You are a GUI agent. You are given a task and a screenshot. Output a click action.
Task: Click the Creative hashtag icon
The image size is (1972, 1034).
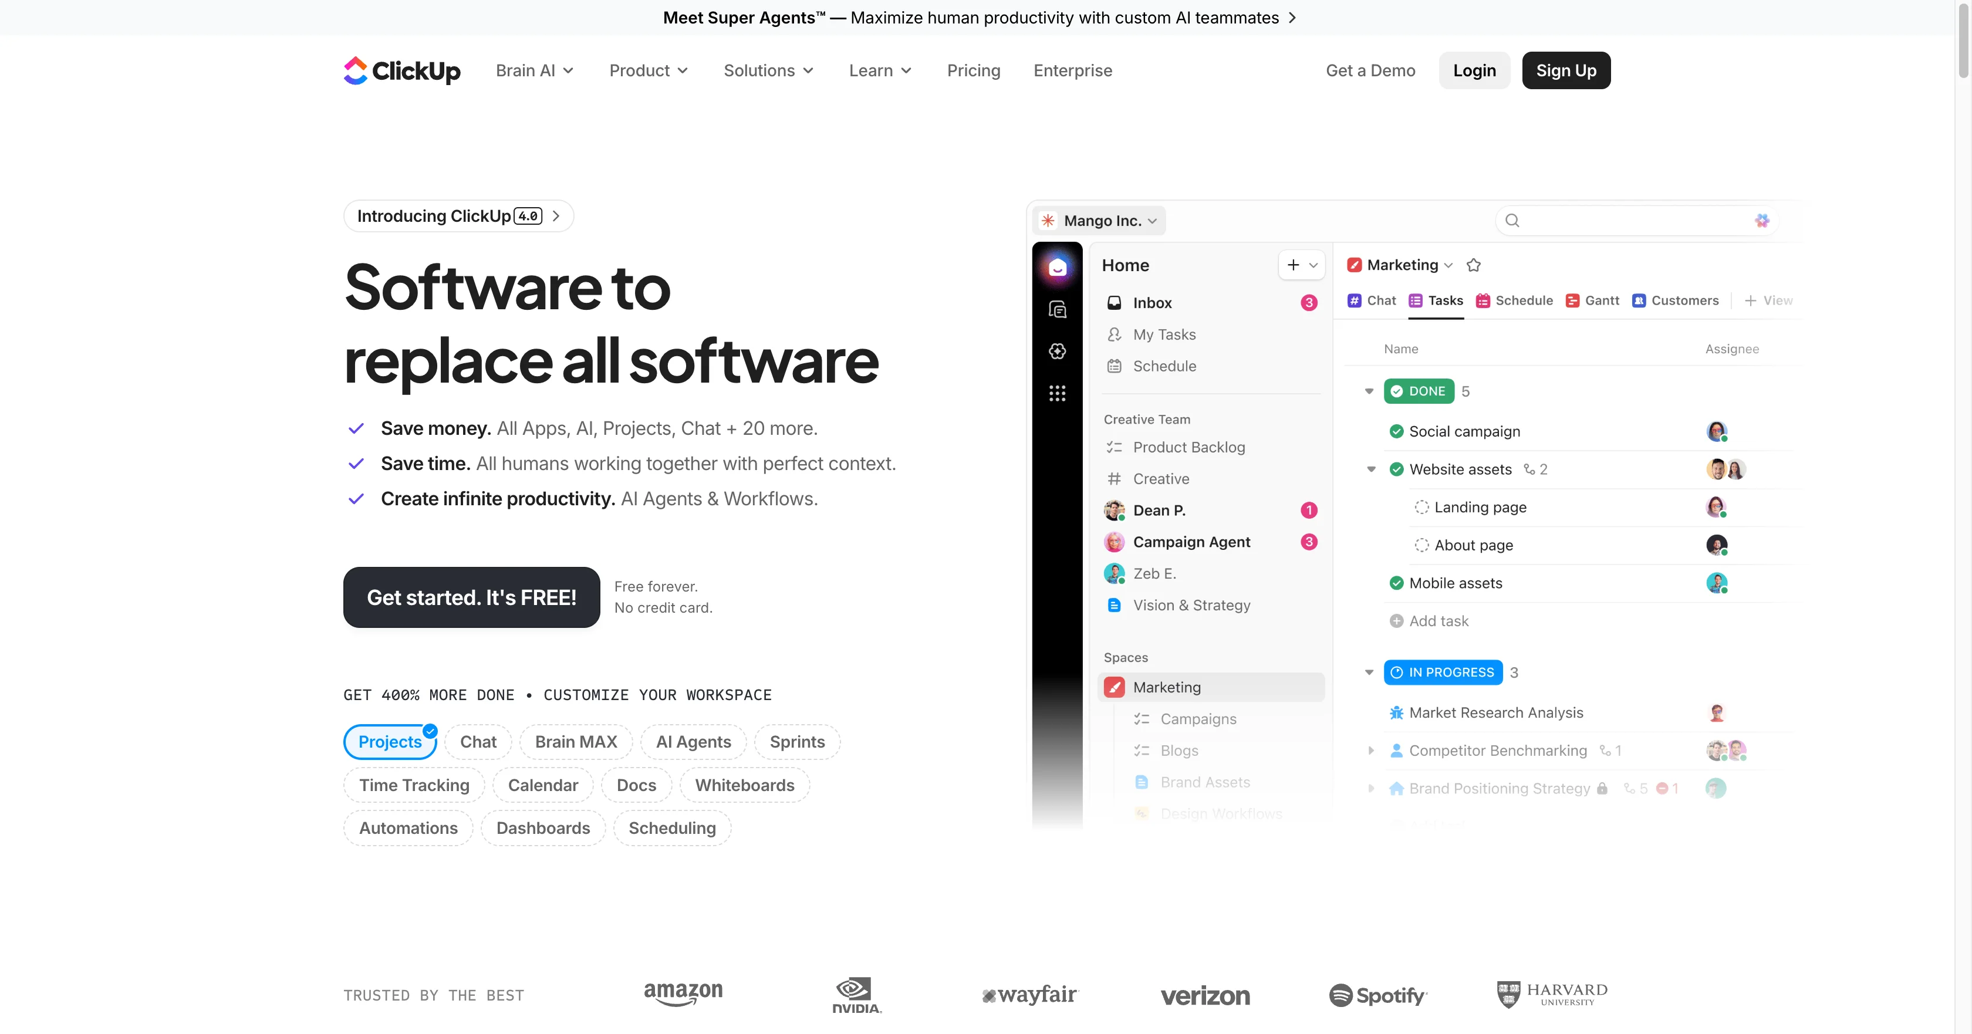[1115, 479]
